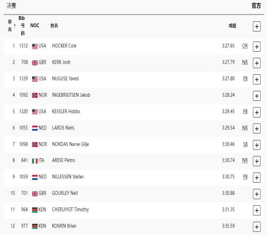Image resolution: width=267 pixels, height=235 pixels.
Task: Expand details for INGEBRIGTSEN Jakob
Action: [x=257, y=96]
